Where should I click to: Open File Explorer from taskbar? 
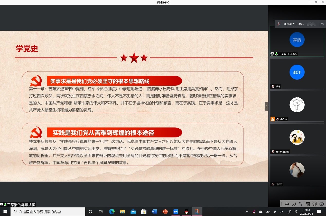pos(123,212)
